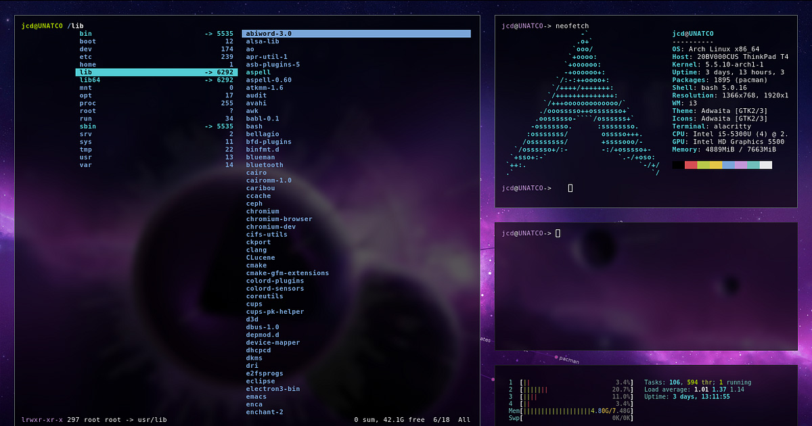The width and height of the screenshot is (812, 426).
Task: Click the yellow color block in neofetch
Action: (716, 165)
